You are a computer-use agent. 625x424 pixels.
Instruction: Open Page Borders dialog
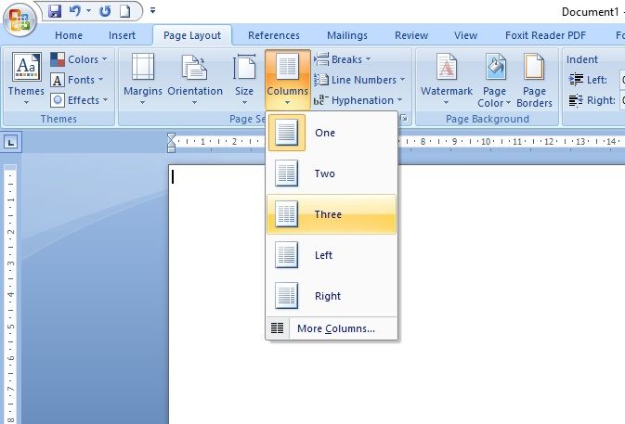click(534, 79)
